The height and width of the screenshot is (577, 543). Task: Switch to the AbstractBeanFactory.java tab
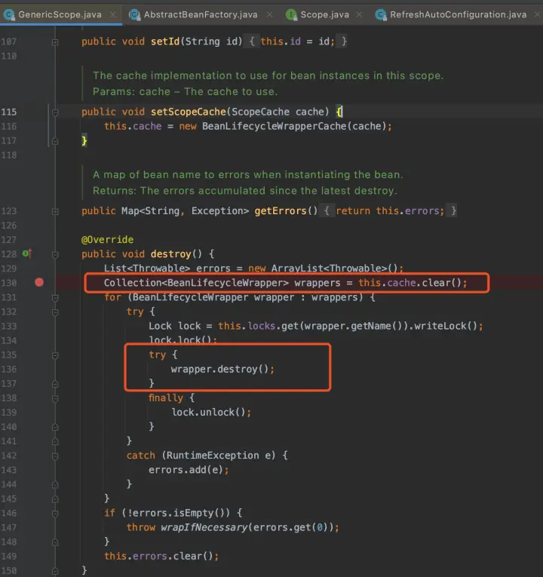tap(201, 14)
